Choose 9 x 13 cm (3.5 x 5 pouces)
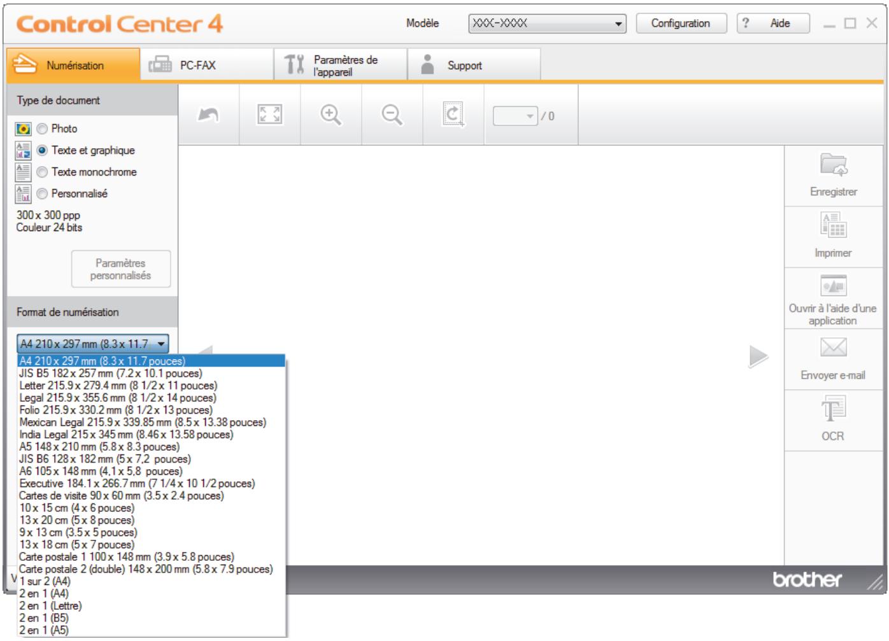889x641 pixels. 152,532
